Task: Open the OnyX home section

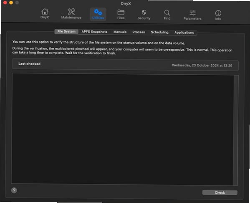Action: point(45,14)
